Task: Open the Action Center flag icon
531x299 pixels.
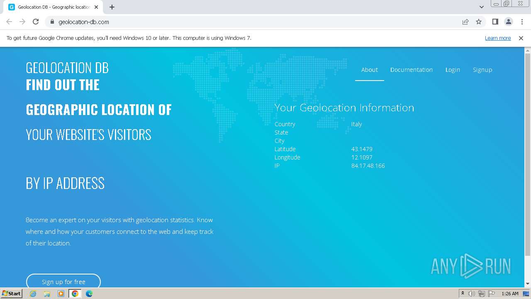Action: (492, 294)
